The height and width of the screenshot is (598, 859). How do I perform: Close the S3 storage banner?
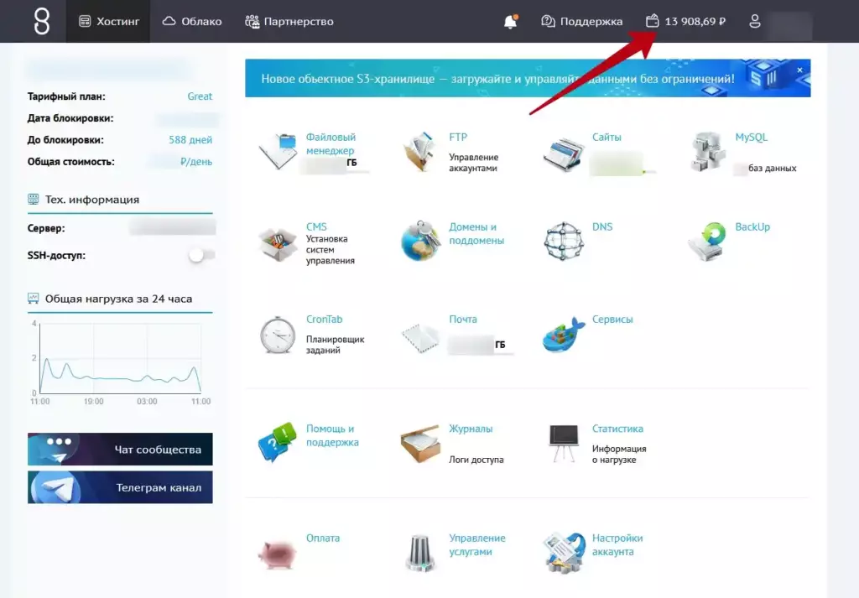[x=799, y=70]
